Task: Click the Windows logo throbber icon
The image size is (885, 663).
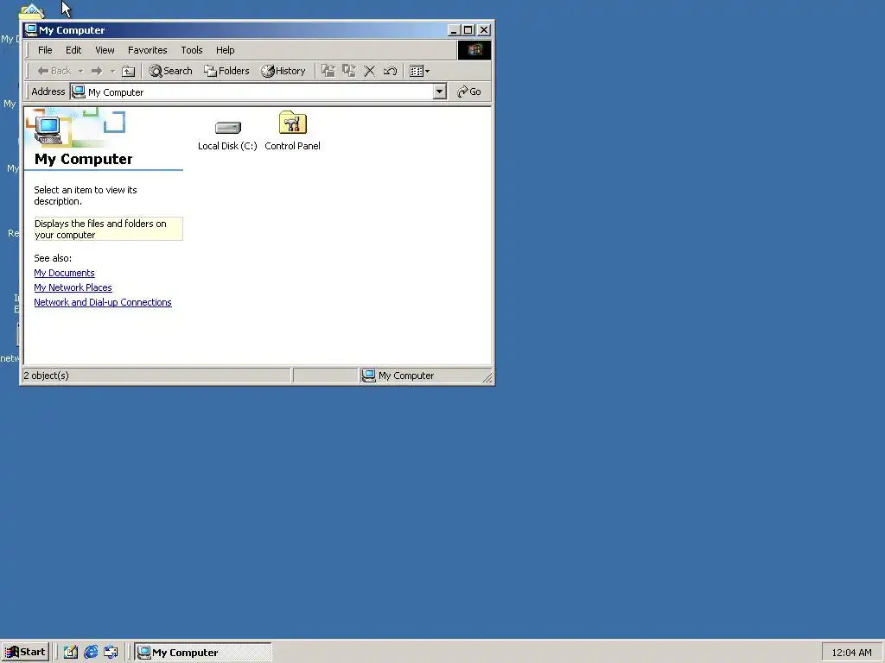Action: pyautogui.click(x=474, y=50)
